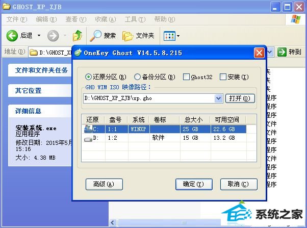Maximize the GHOST_XP_ZJB Explorer window
Viewport: 307px width, 228px height.
(x=287, y=7)
